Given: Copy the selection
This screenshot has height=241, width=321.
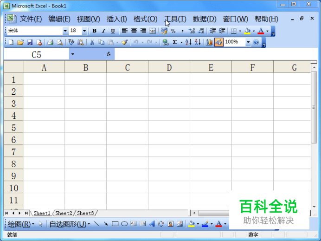Looking at the screenshot, I should click(x=101, y=42).
